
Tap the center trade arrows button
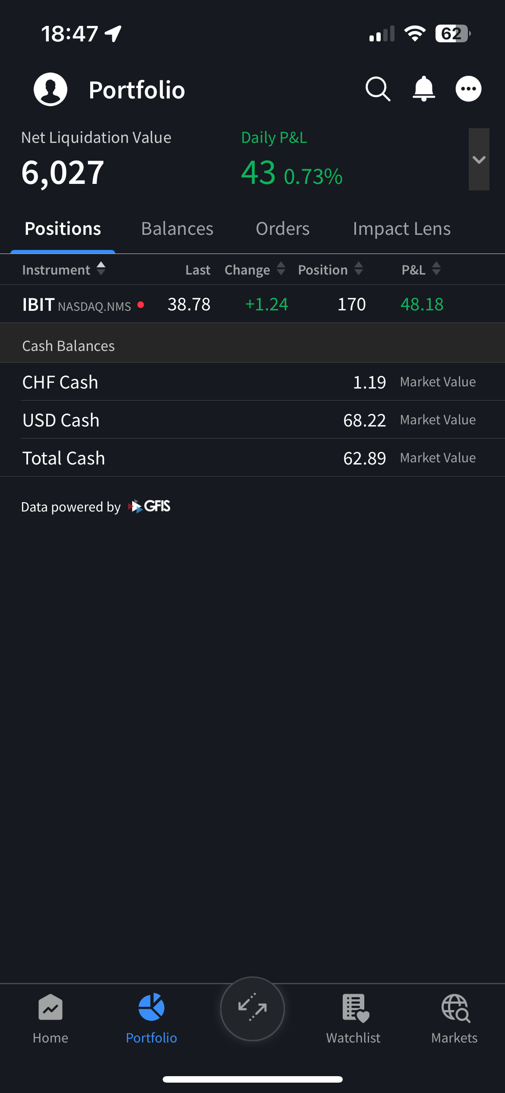(x=252, y=1009)
